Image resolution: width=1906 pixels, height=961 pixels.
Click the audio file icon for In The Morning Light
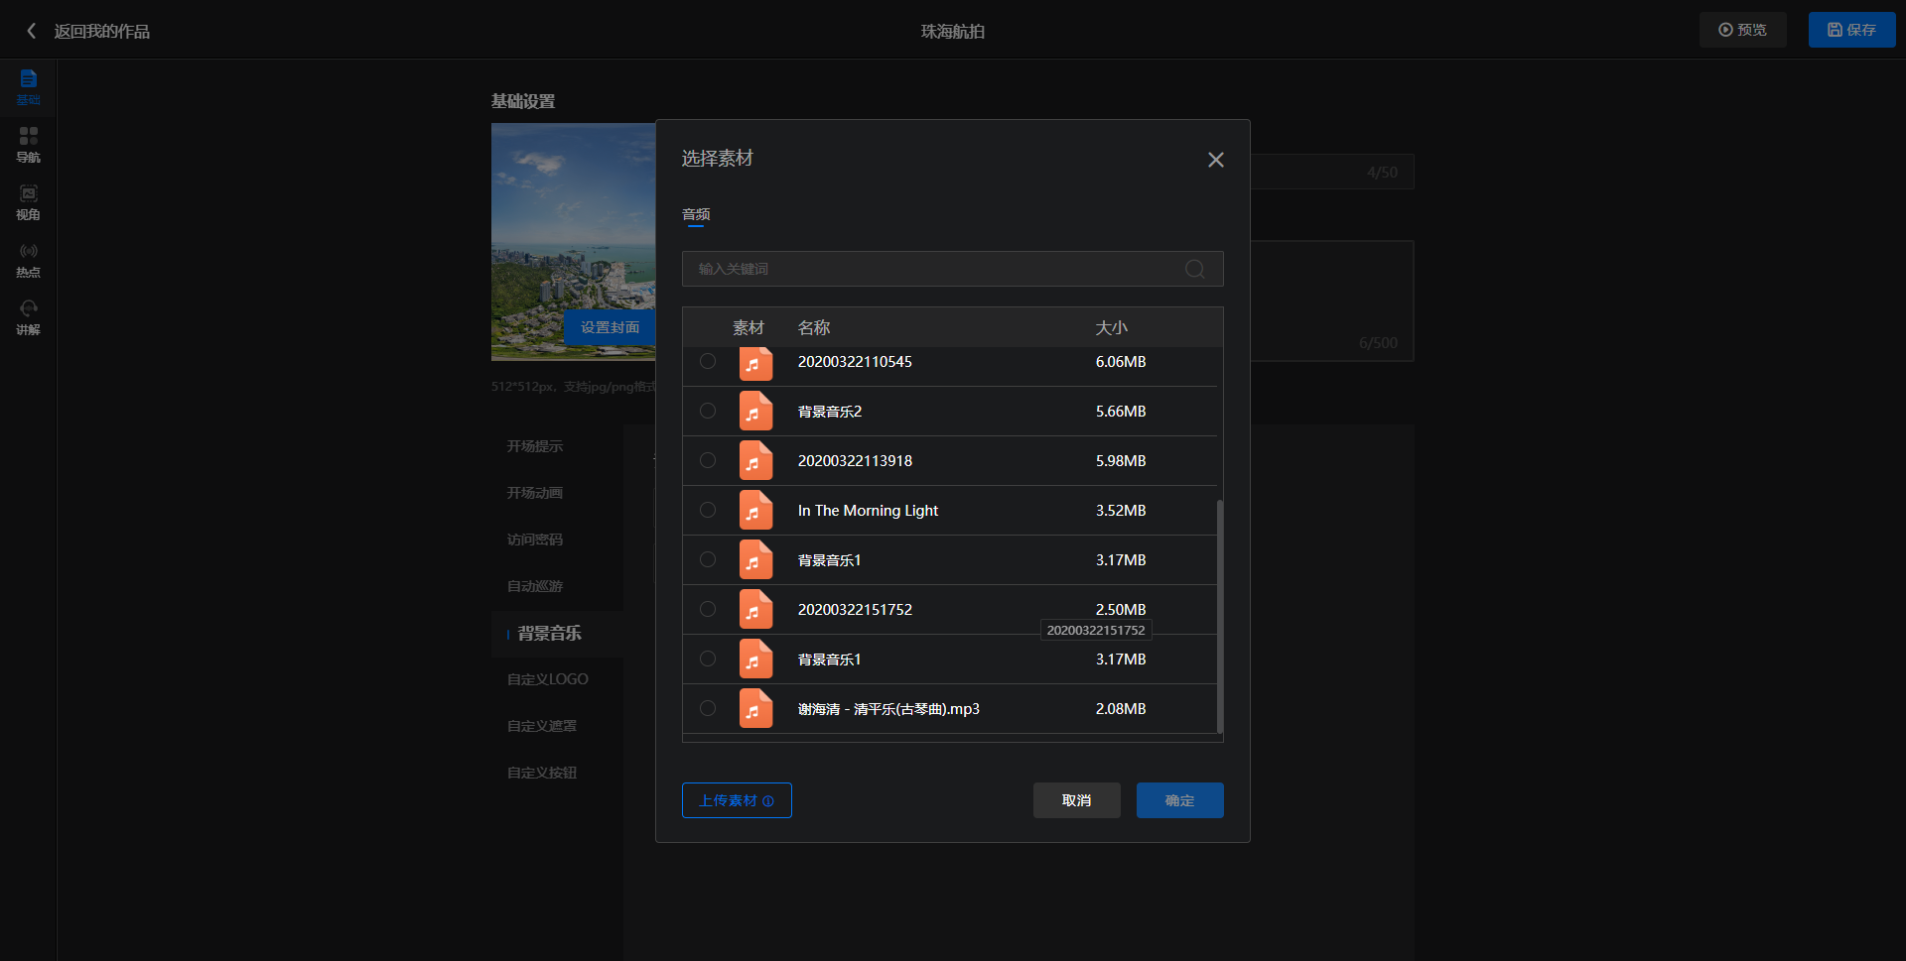coord(755,511)
